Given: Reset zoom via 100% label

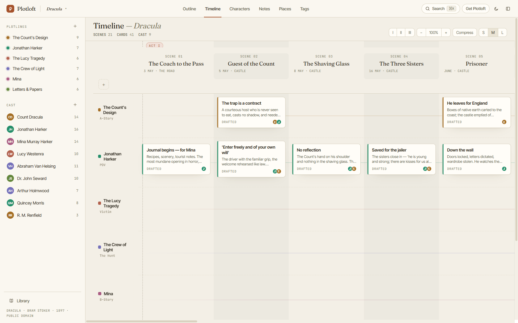Looking at the screenshot, I should point(434,33).
